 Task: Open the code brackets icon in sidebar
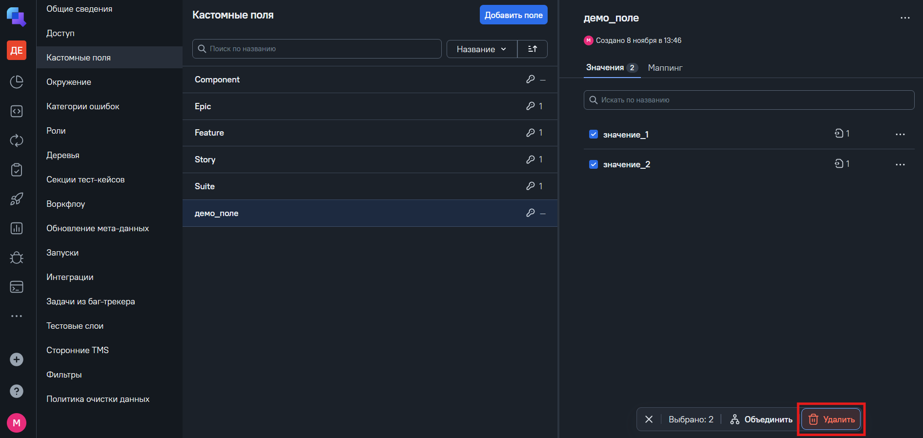coord(17,111)
